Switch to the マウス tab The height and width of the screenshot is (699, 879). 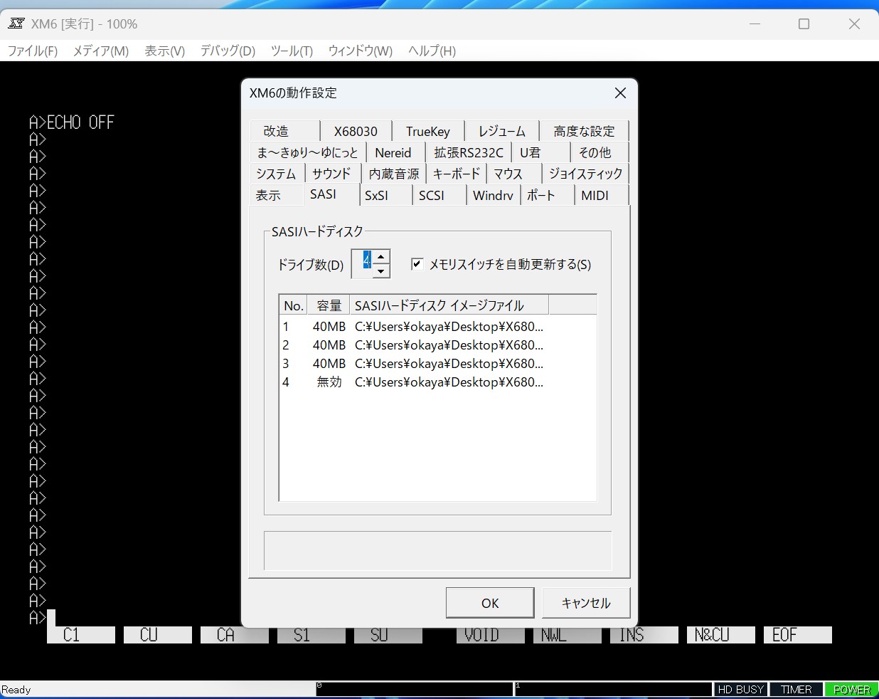pyautogui.click(x=513, y=174)
